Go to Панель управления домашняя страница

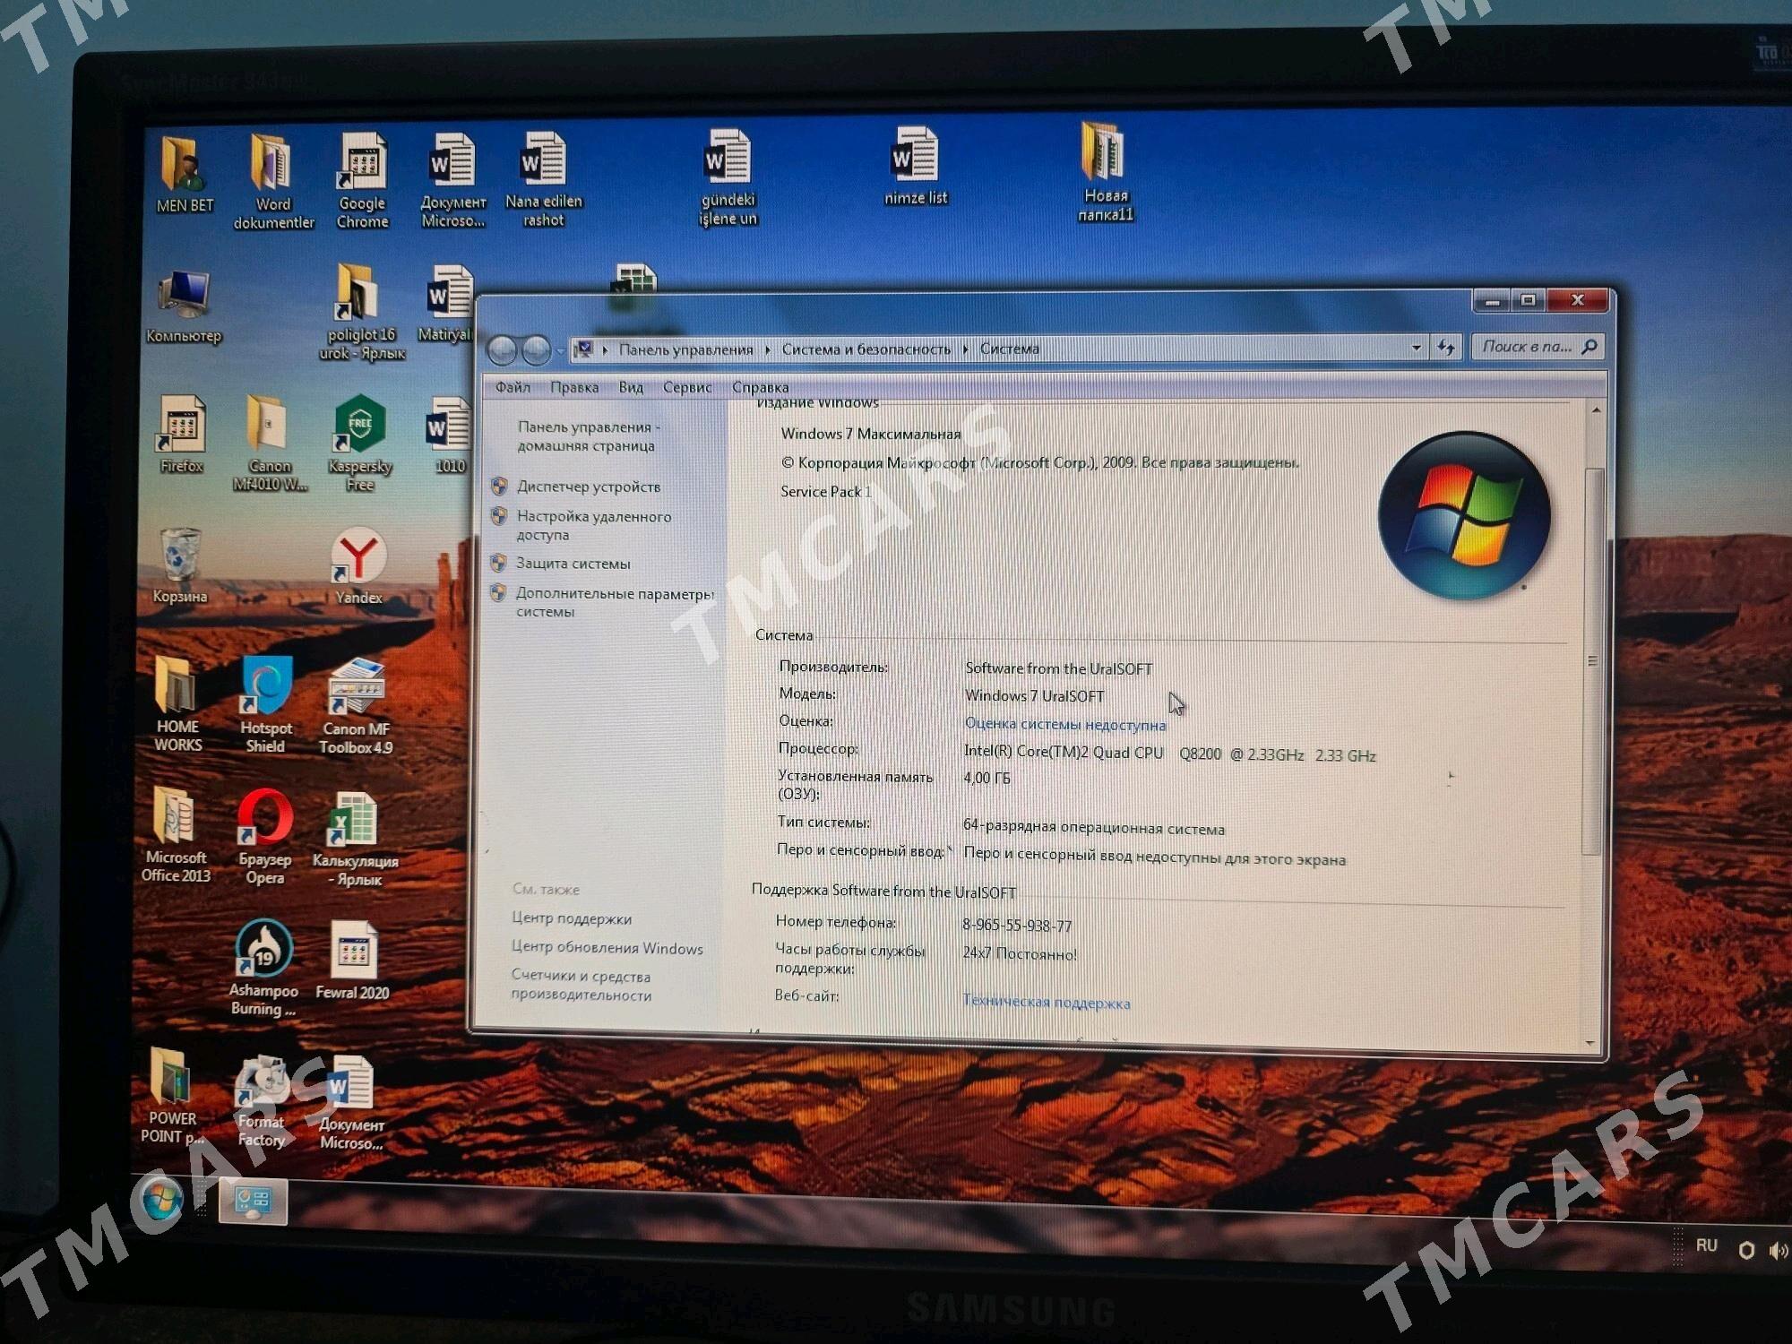coord(588,436)
